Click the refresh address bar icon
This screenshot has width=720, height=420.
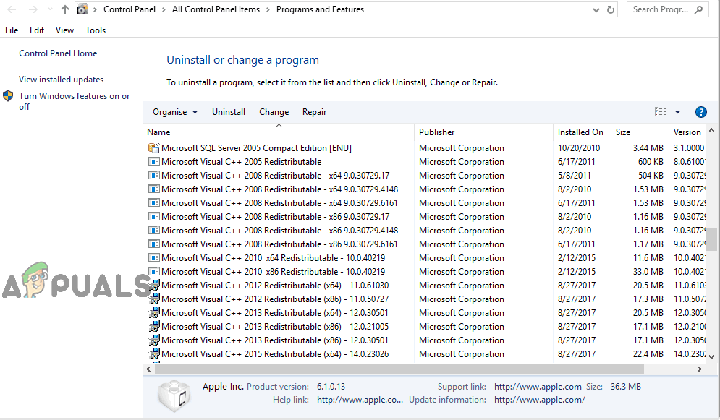click(611, 9)
